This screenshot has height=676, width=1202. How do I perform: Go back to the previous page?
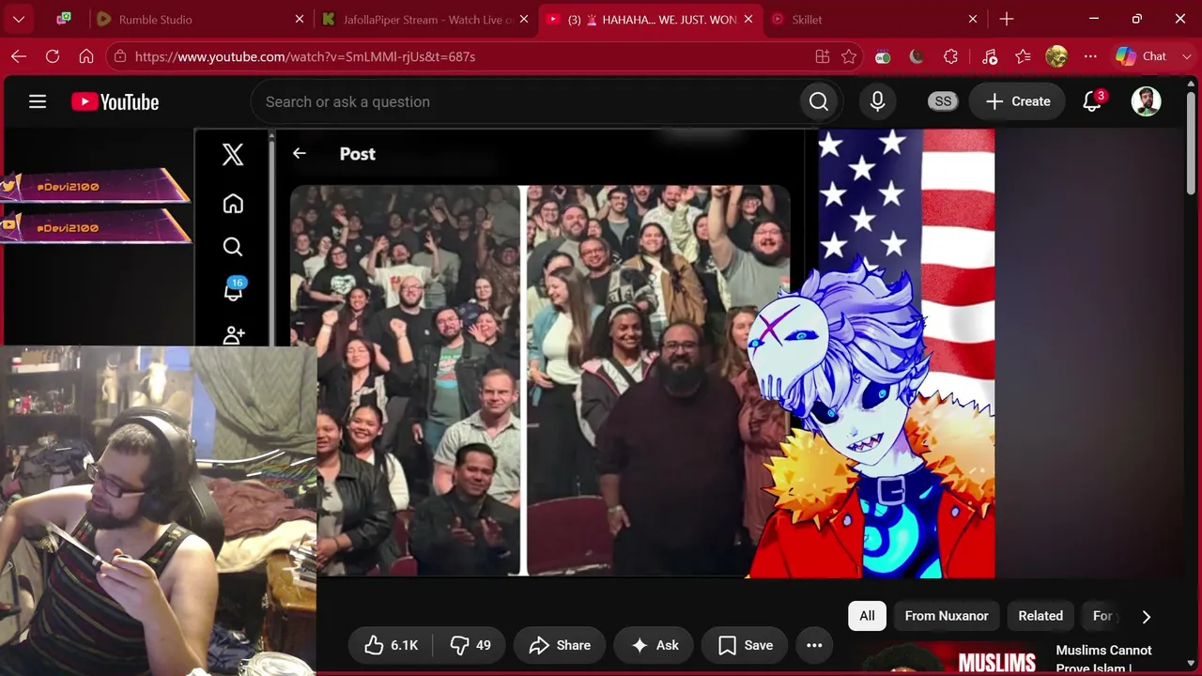[19, 56]
